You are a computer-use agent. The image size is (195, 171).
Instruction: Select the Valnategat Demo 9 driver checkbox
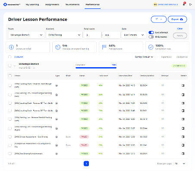point(10,65)
